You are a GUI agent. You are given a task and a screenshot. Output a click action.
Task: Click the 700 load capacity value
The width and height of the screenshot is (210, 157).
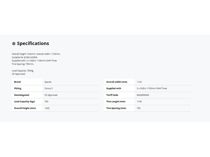pyautogui.click(x=46, y=102)
